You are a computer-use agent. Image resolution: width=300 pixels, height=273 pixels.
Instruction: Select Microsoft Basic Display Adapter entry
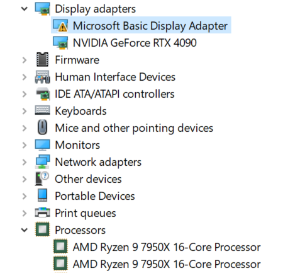coord(141,25)
